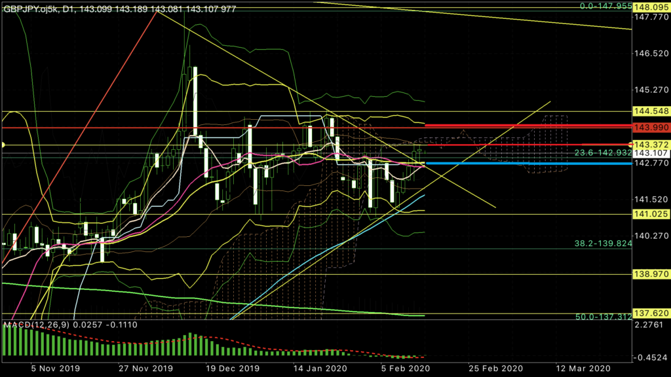Select the Fibonacci 38.2-139.824 label
This screenshot has width=671, height=377.
(603, 243)
